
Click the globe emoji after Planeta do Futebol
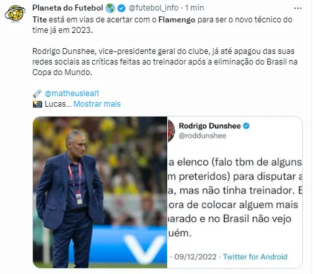tap(110, 8)
